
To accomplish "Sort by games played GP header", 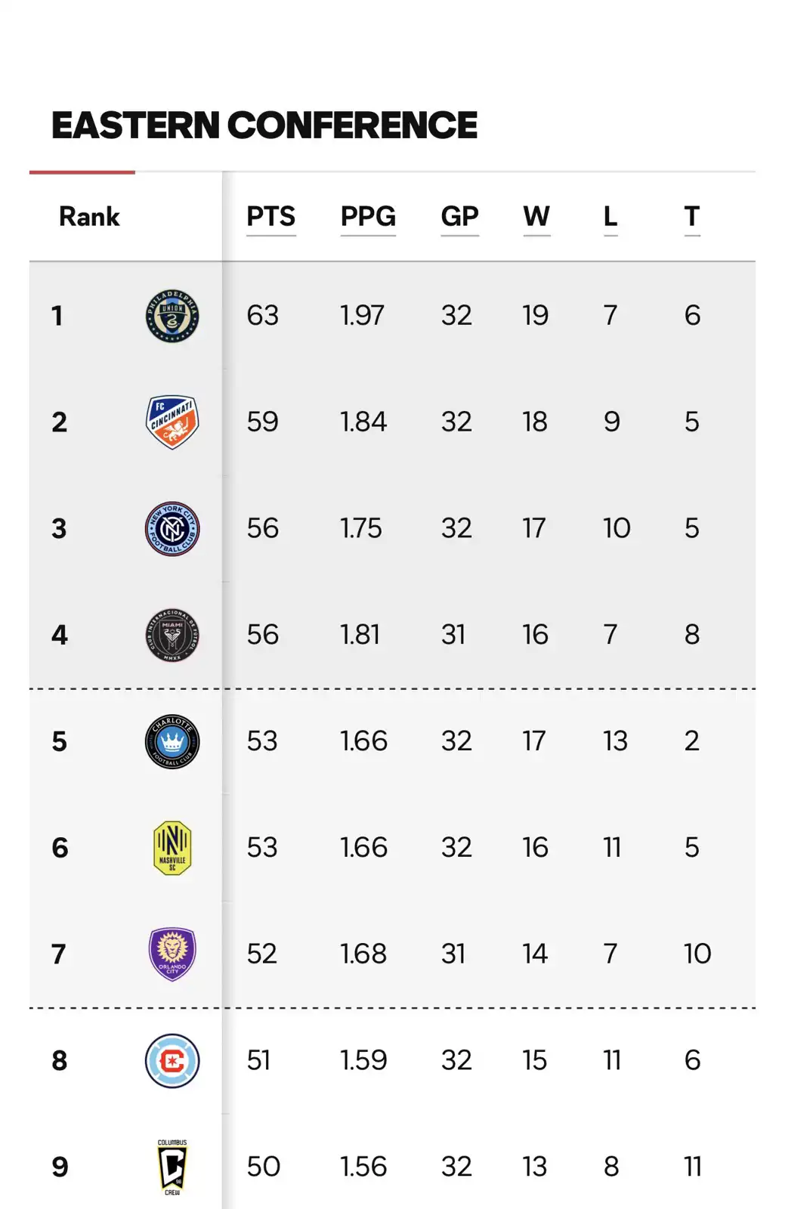I will click(459, 217).
